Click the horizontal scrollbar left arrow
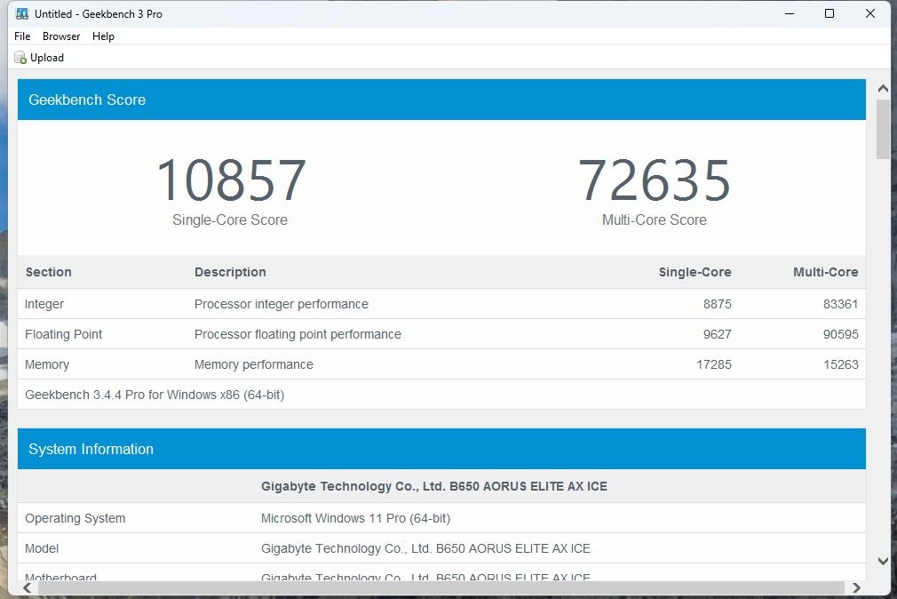Viewport: 897px width, 599px height. [x=27, y=587]
